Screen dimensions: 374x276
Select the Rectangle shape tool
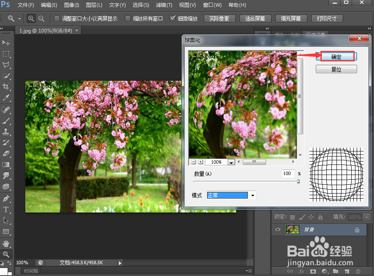[6, 231]
